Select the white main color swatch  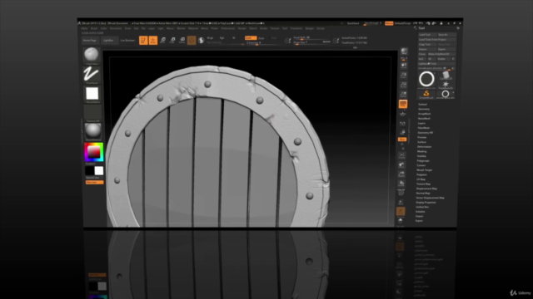click(x=99, y=170)
